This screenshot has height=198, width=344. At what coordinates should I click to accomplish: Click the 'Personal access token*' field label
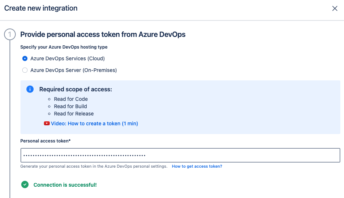tap(45, 141)
